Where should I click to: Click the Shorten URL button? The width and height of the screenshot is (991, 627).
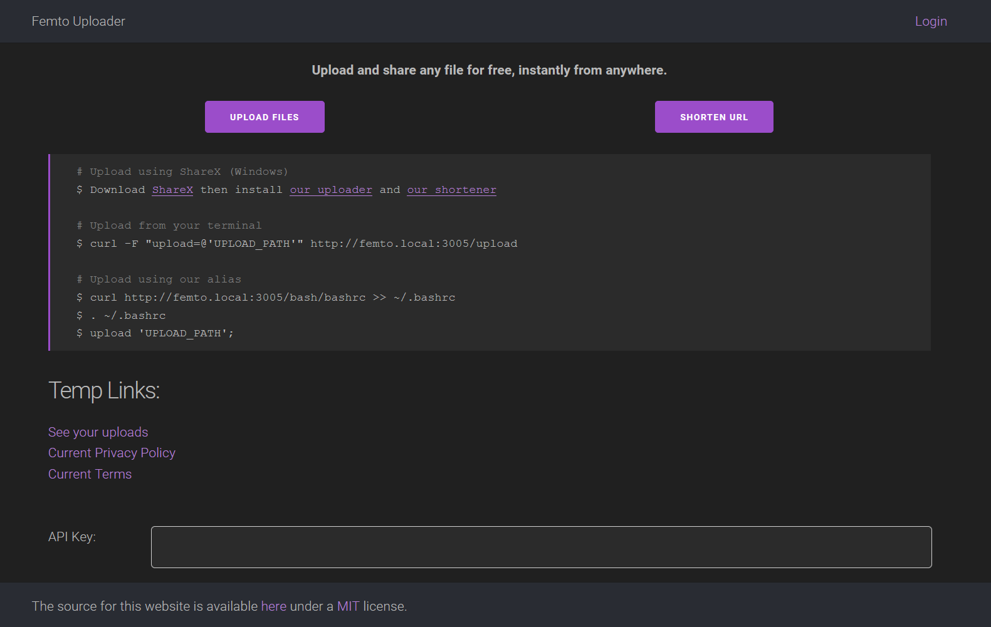[x=714, y=117]
